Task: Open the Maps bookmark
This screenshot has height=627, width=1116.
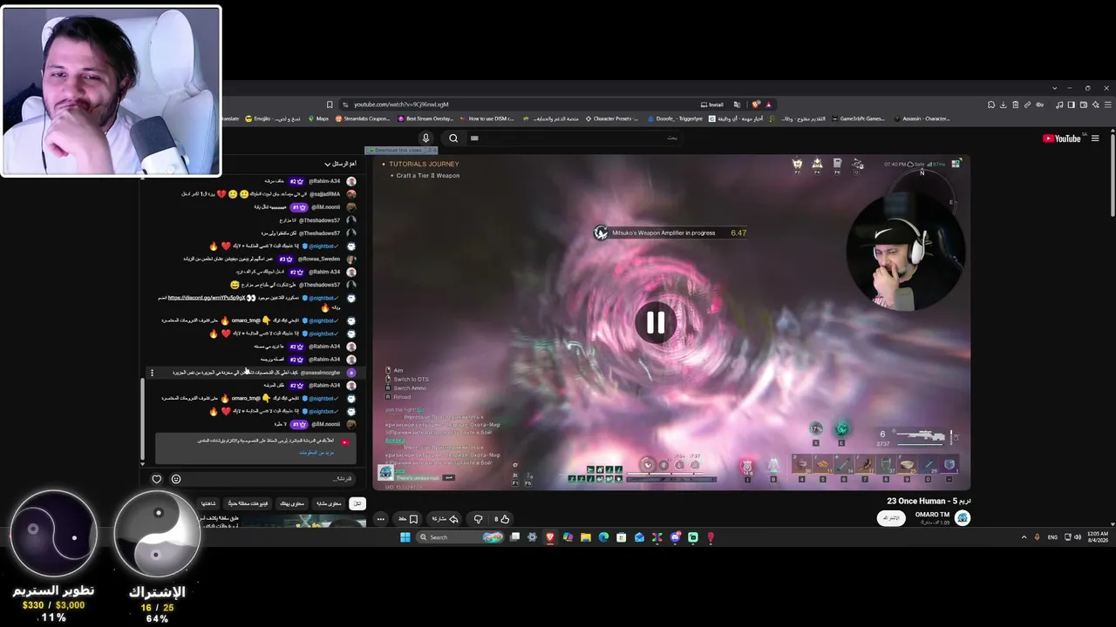Action: [x=318, y=118]
